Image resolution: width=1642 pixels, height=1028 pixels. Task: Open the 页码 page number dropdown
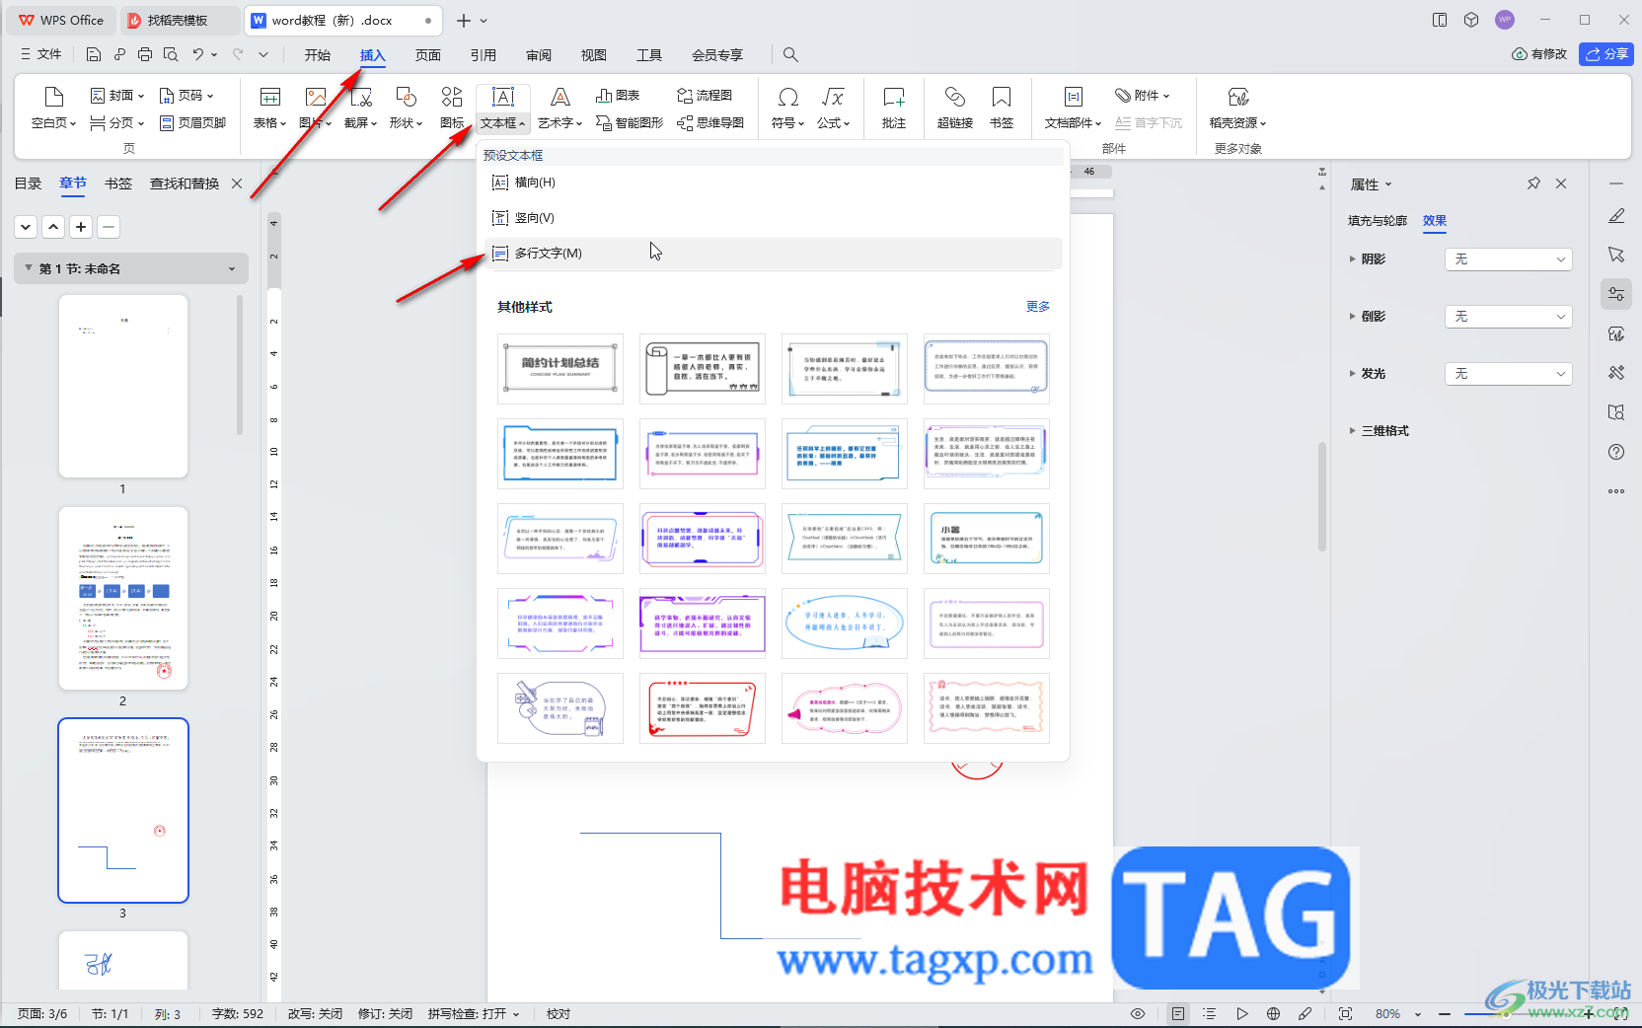pyautogui.click(x=187, y=96)
